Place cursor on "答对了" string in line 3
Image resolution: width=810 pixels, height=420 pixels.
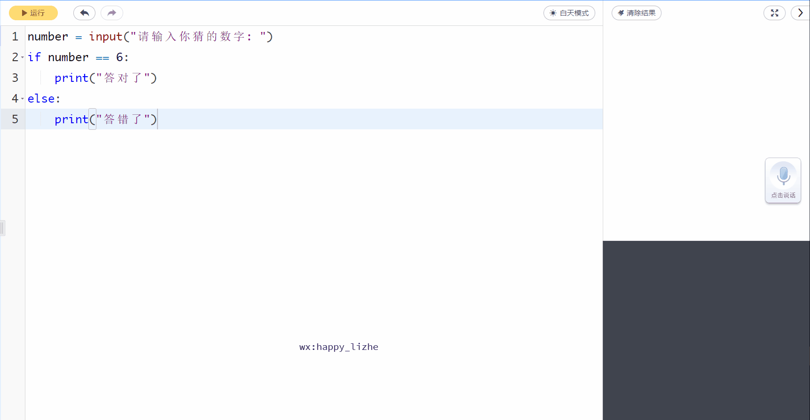click(x=123, y=78)
